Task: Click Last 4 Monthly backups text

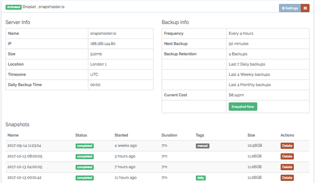Action: click(x=250, y=85)
